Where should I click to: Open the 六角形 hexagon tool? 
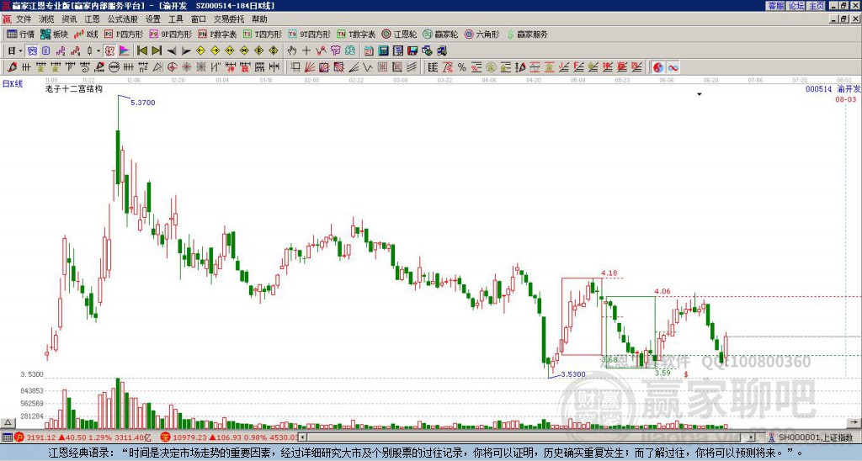click(x=482, y=34)
